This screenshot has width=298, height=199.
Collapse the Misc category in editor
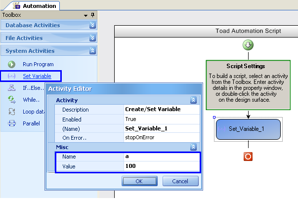pos(193,147)
